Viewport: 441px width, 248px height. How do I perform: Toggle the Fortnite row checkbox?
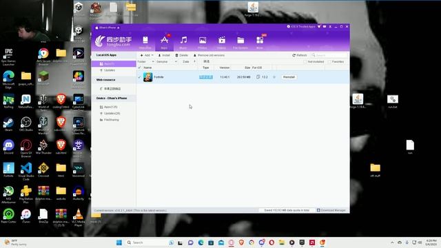tap(139, 77)
